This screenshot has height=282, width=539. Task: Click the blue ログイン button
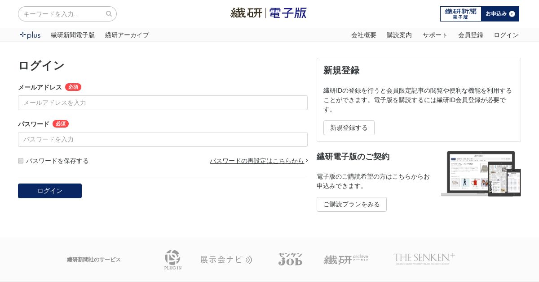click(x=50, y=191)
